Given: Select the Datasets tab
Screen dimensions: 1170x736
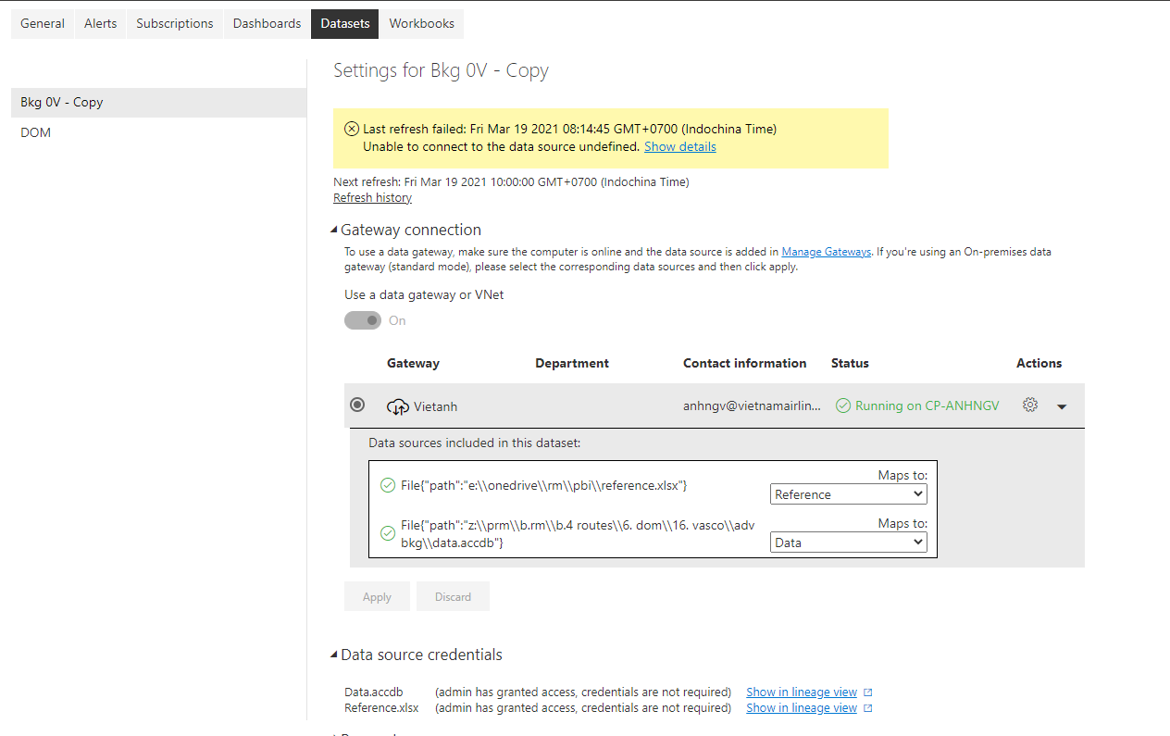Looking at the screenshot, I should pos(345,23).
